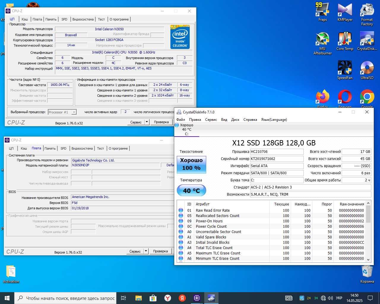Launch Yandex Browser from the taskbar
Image resolution: width=380 pixels, height=304 pixels.
click(168, 298)
